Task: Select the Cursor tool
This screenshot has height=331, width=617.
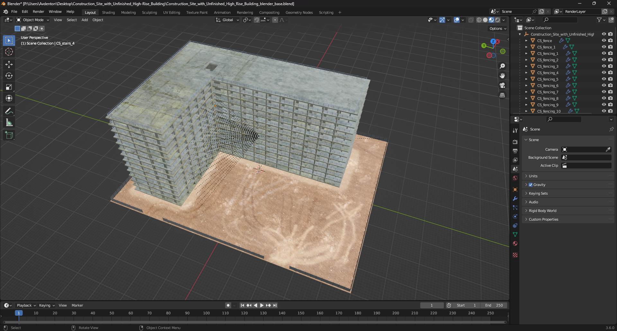Action: [9, 52]
